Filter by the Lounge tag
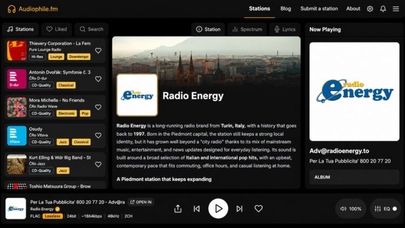This screenshot has height=228, width=405. (56, 57)
